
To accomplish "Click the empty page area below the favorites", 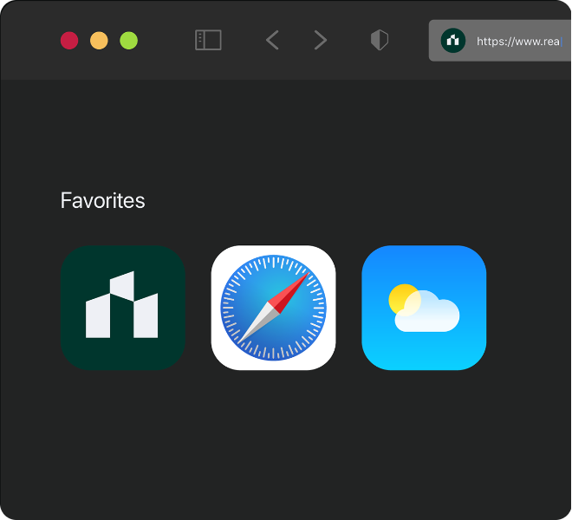I will (286, 442).
